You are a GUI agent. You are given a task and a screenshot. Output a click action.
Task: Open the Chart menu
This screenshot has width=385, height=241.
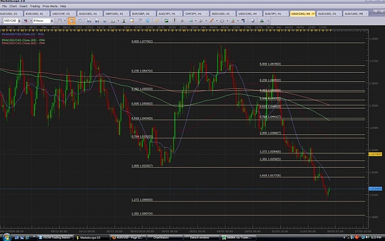[x=13, y=6]
